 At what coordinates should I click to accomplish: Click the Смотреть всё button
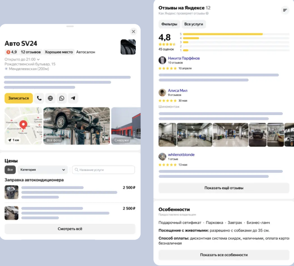(70, 229)
